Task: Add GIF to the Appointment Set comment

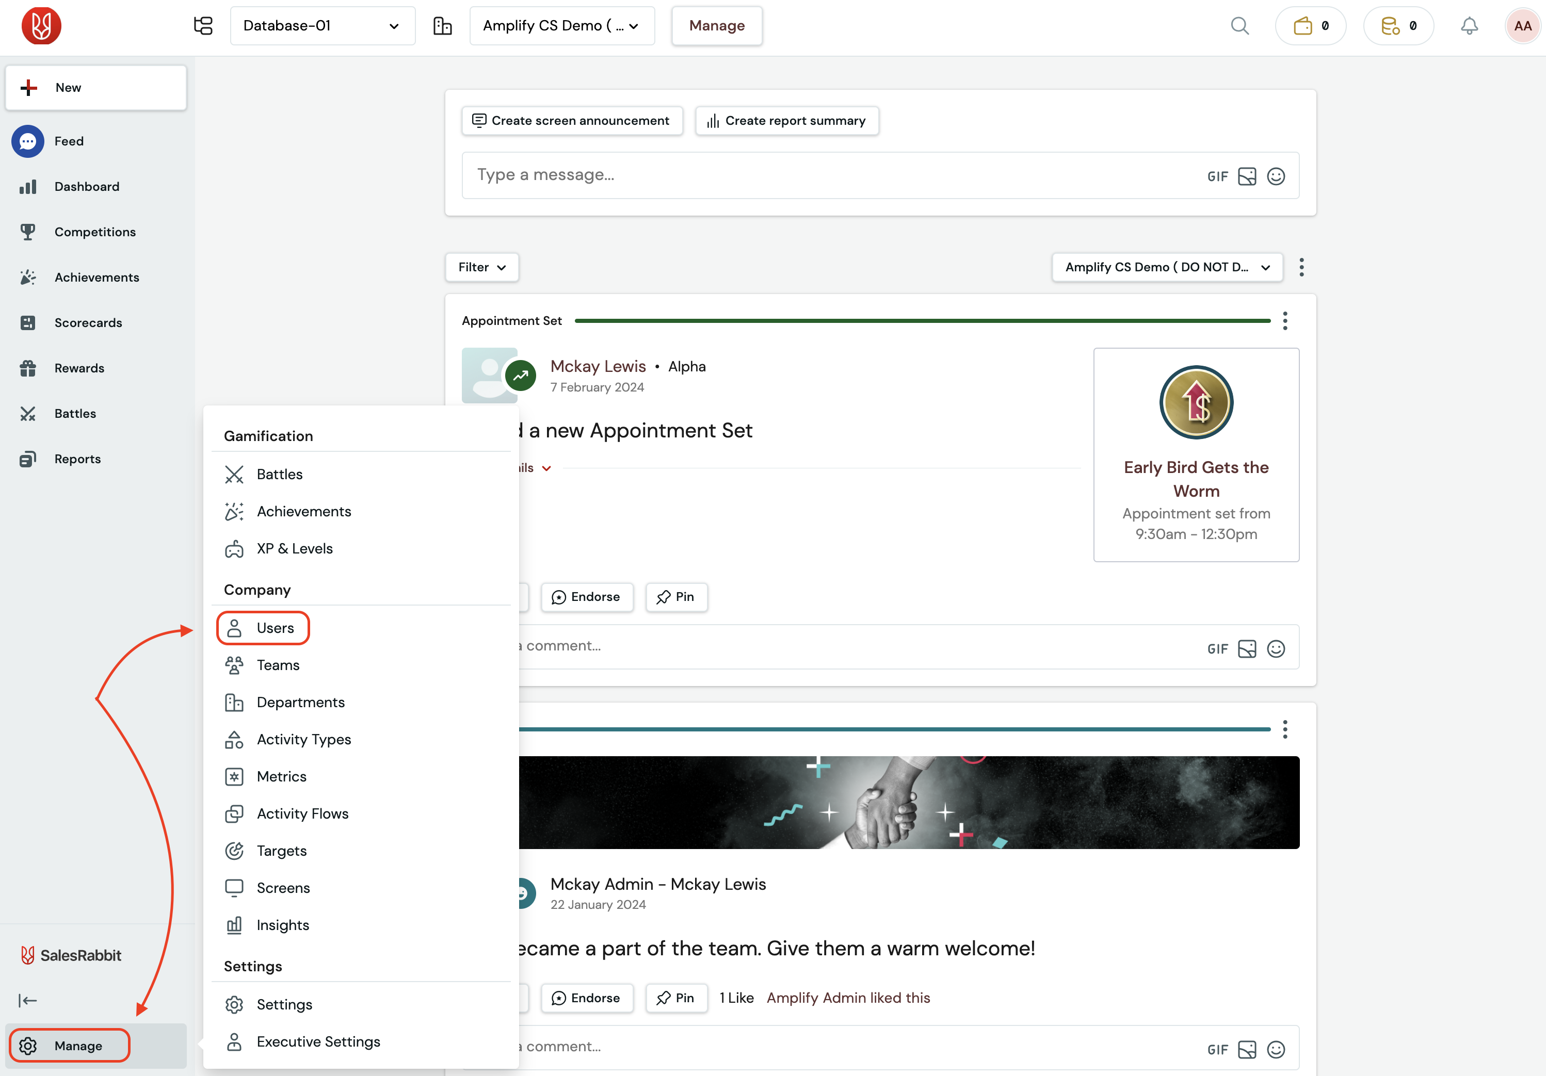Action: pyautogui.click(x=1217, y=649)
